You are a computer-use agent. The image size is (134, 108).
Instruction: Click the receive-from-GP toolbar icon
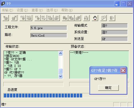point(14,18)
